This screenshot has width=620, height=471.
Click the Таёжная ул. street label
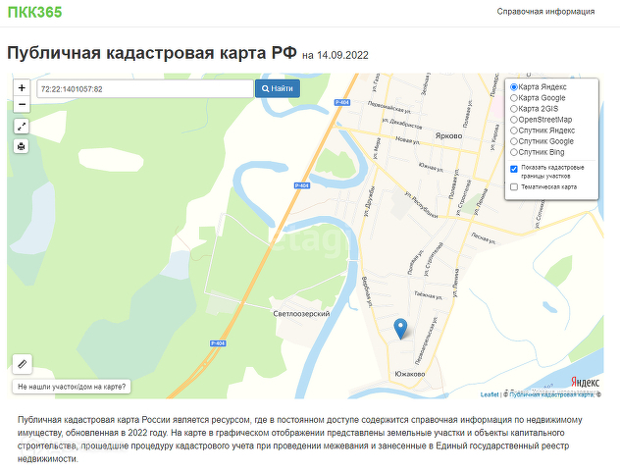(x=429, y=295)
